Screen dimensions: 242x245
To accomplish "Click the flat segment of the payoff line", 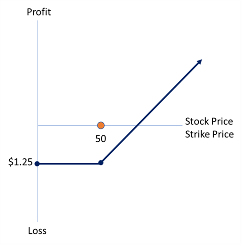I will point(69,164).
